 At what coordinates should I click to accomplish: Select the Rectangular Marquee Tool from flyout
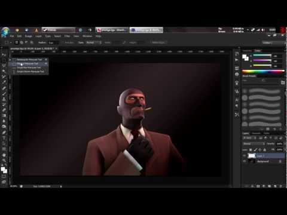pyautogui.click(x=29, y=60)
